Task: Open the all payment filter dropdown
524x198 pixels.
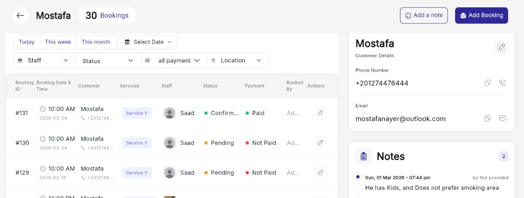Action: pos(172,60)
